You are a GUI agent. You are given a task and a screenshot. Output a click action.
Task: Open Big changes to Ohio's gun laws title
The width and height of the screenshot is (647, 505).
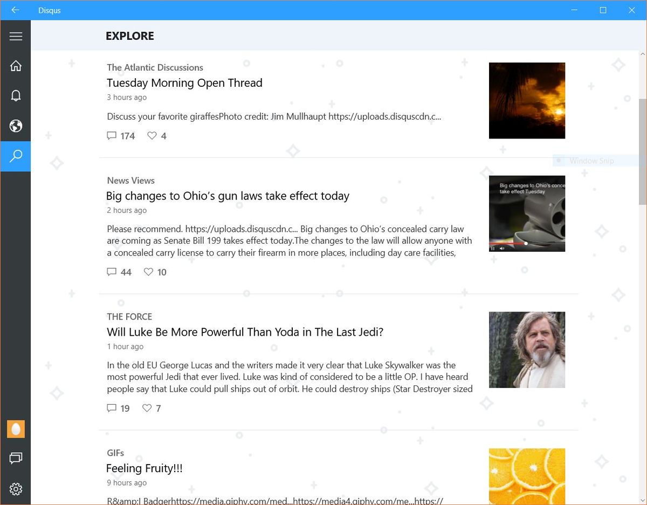(x=228, y=196)
